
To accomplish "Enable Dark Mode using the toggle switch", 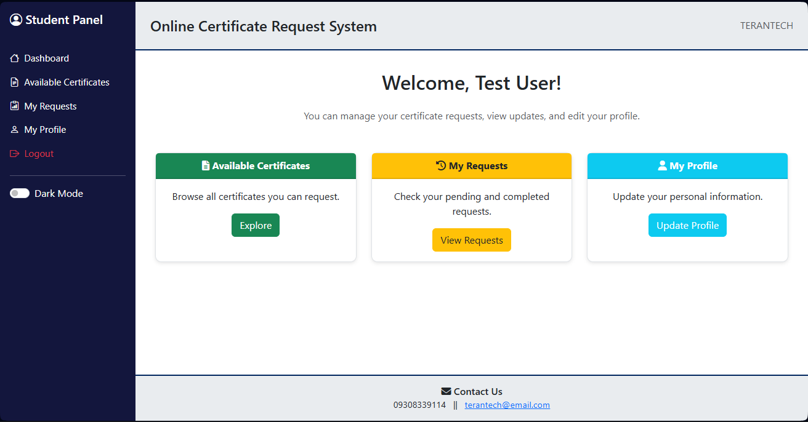I will 20,193.
